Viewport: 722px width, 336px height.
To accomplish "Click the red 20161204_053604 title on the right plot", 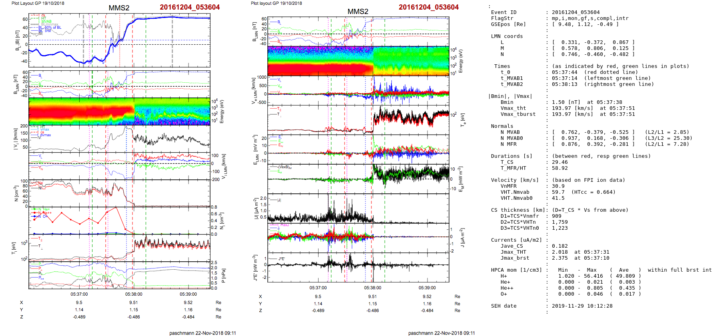I will [x=428, y=7].
